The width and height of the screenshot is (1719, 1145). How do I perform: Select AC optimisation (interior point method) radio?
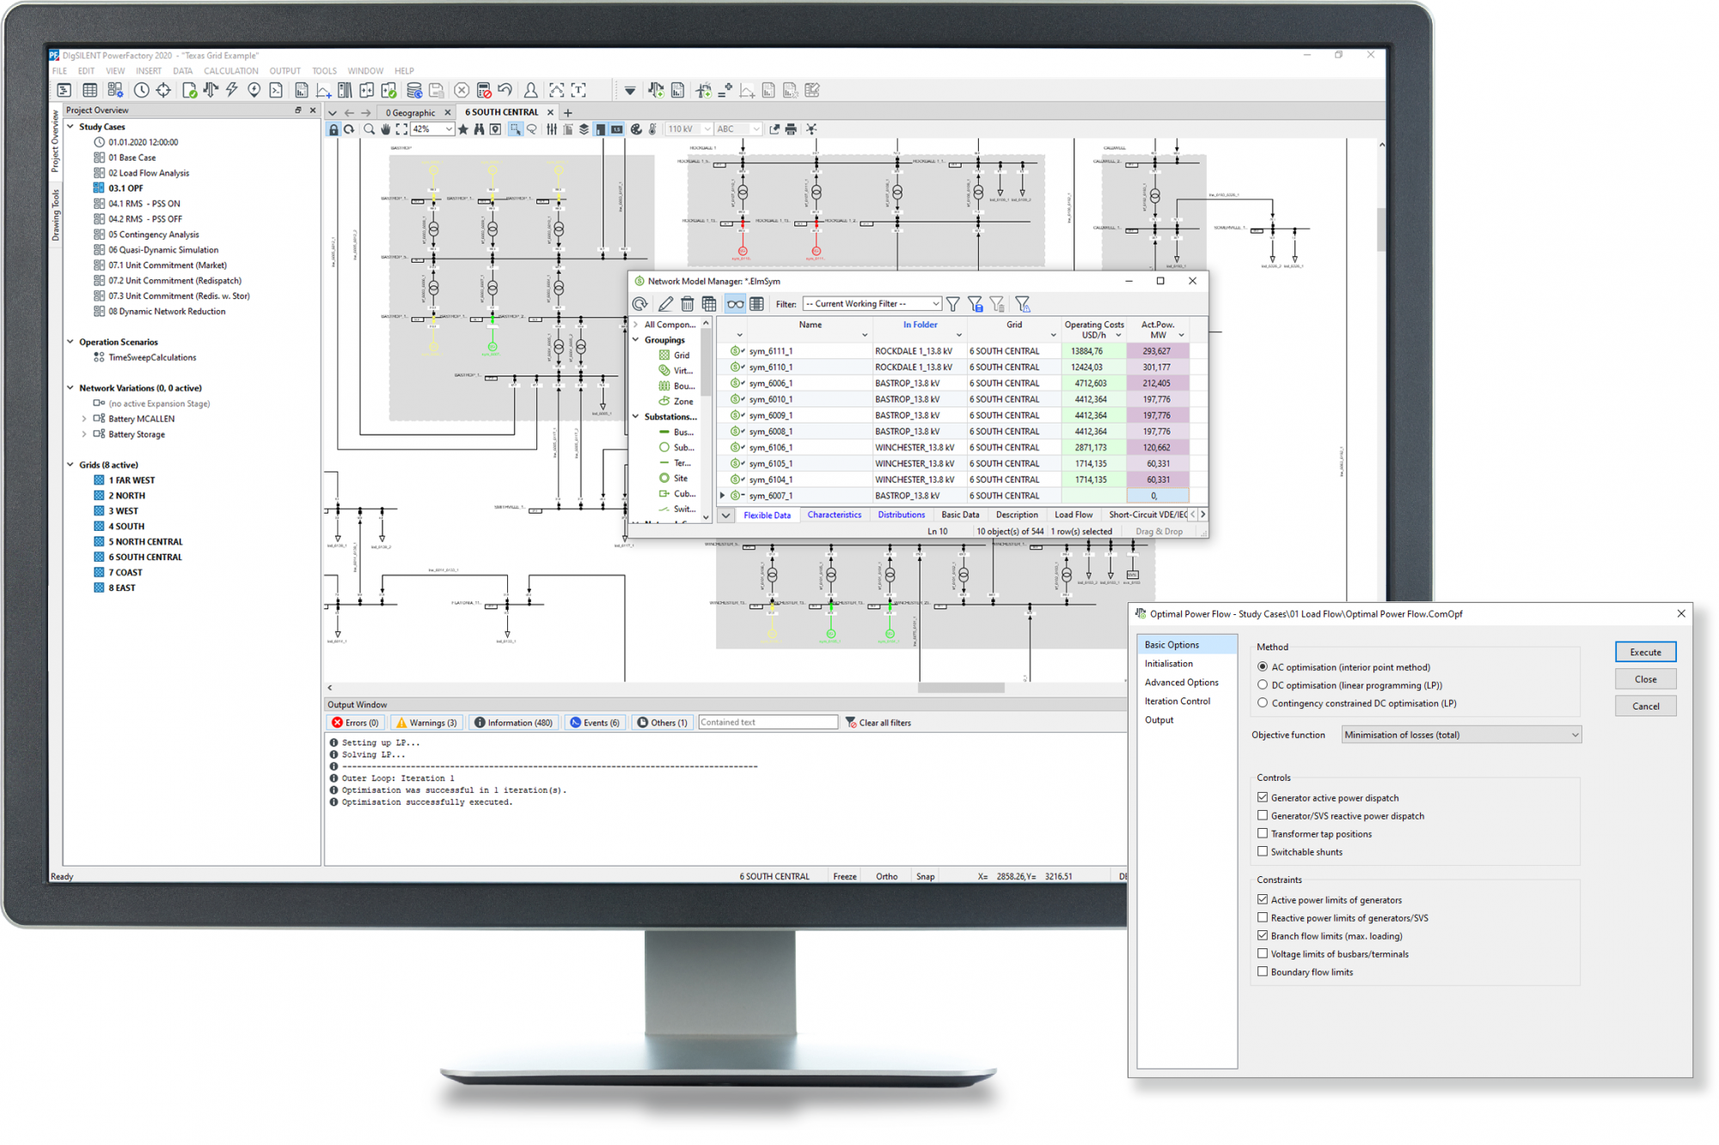pyautogui.click(x=1263, y=667)
